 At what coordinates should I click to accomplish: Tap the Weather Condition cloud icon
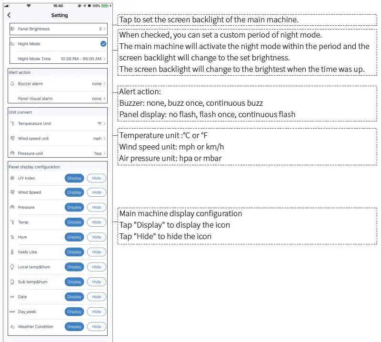point(12,327)
